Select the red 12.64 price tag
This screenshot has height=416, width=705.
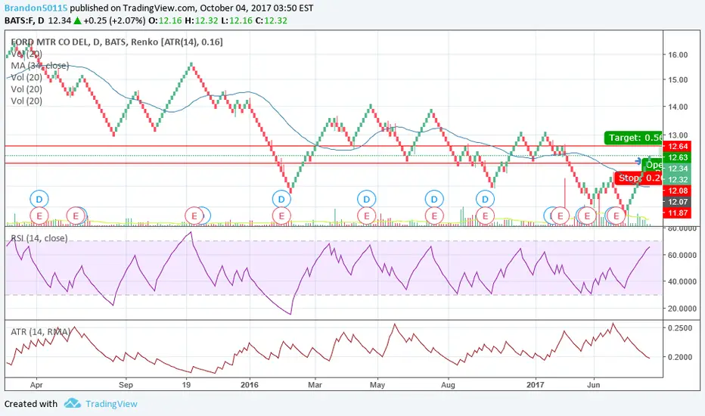[x=678, y=147]
